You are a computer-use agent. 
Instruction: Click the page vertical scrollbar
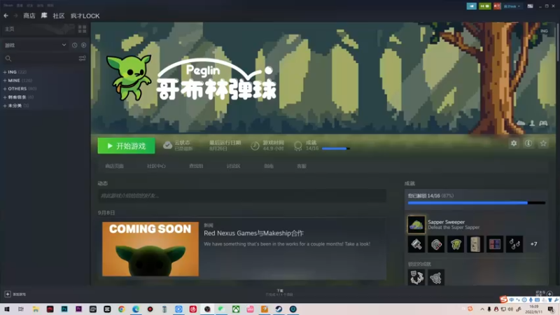coord(557,43)
